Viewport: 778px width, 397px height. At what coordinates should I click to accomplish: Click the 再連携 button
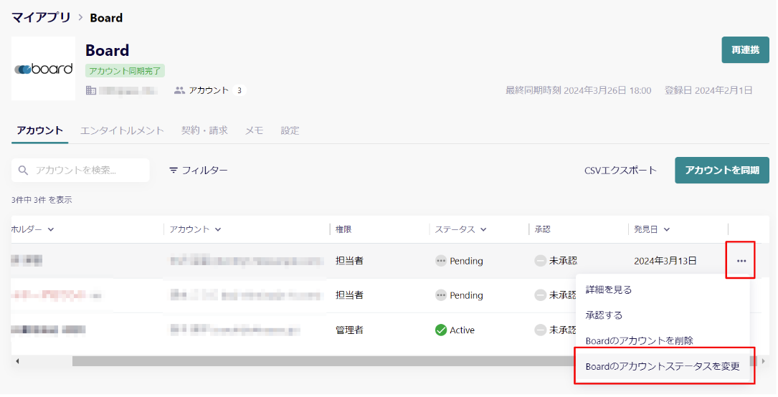coord(745,50)
